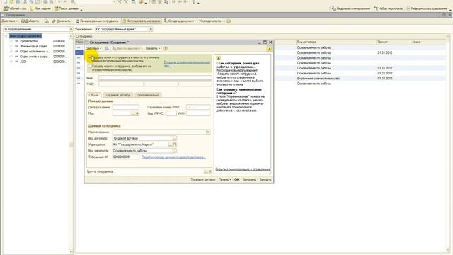Select Отдел исполнения department row
This screenshot has width=453, height=255.
[35, 52]
